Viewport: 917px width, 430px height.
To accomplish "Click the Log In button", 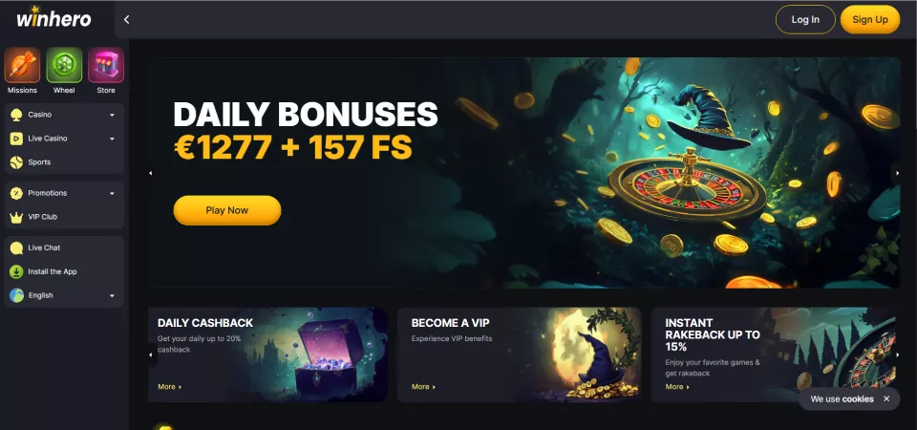I will [805, 19].
